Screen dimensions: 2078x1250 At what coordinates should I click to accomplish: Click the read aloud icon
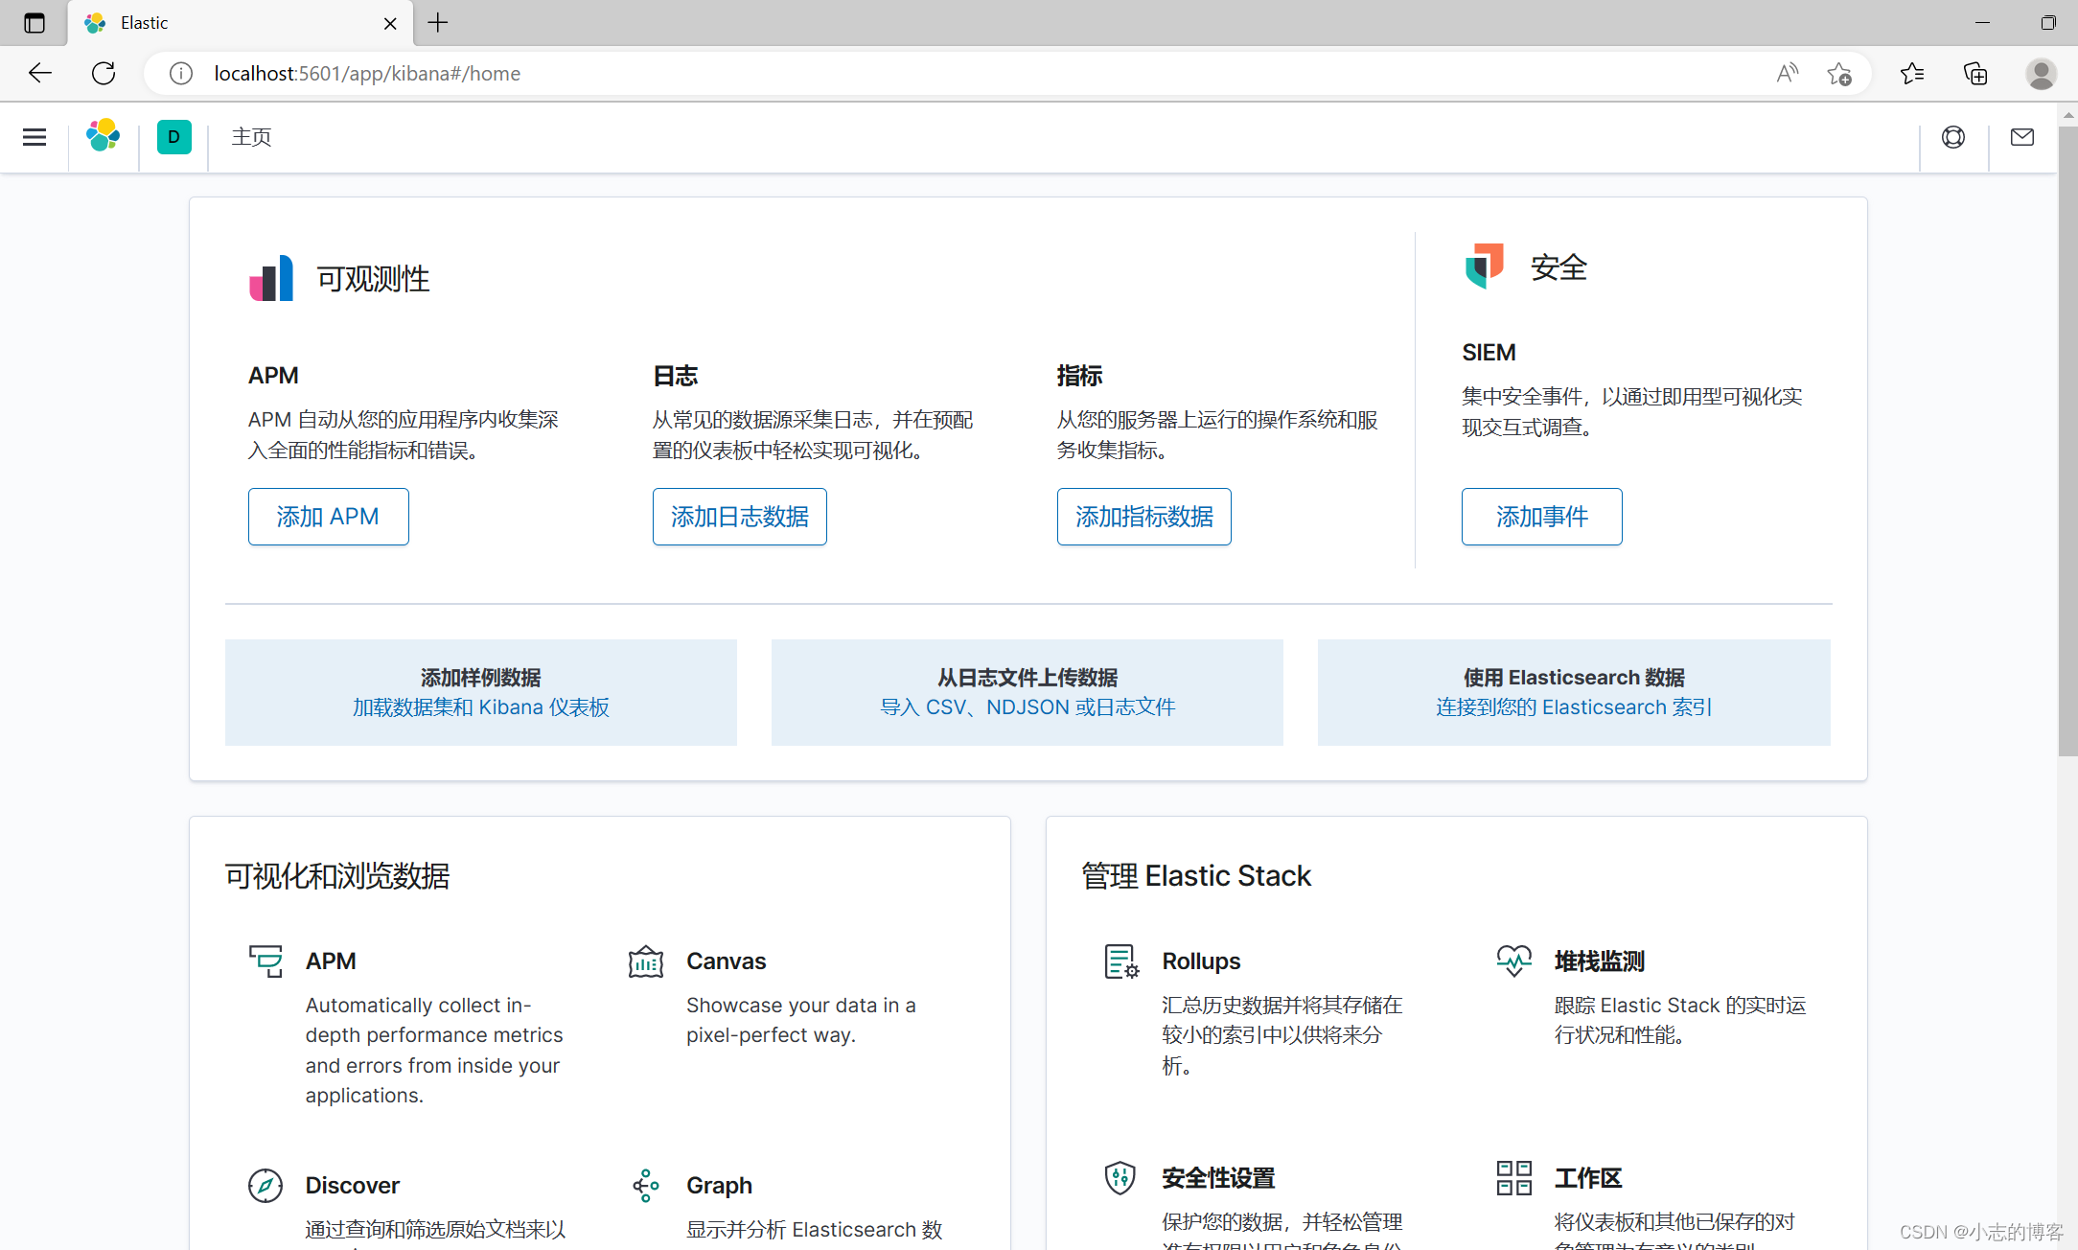[1787, 74]
